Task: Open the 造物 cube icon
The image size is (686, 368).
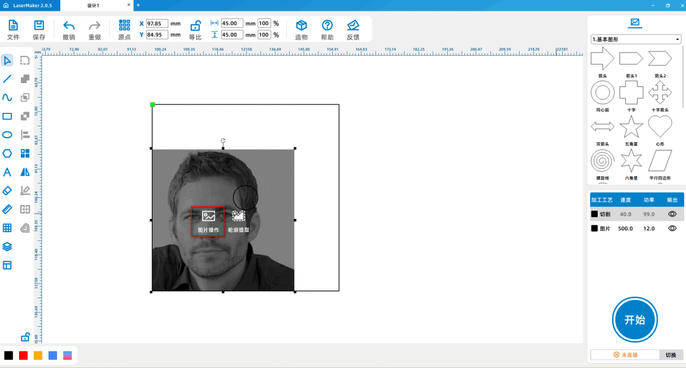Action: click(x=302, y=26)
